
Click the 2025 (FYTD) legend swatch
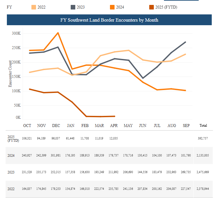click(151, 7)
